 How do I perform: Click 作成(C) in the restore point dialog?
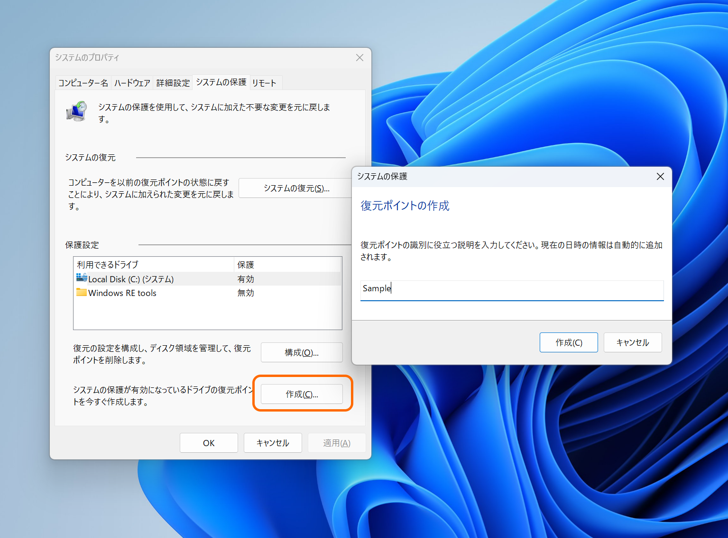pos(568,342)
